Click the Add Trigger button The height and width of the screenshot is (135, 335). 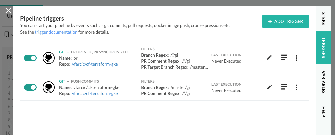click(286, 21)
